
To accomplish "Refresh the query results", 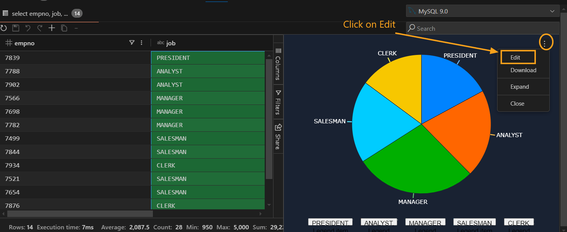I will coord(4,28).
